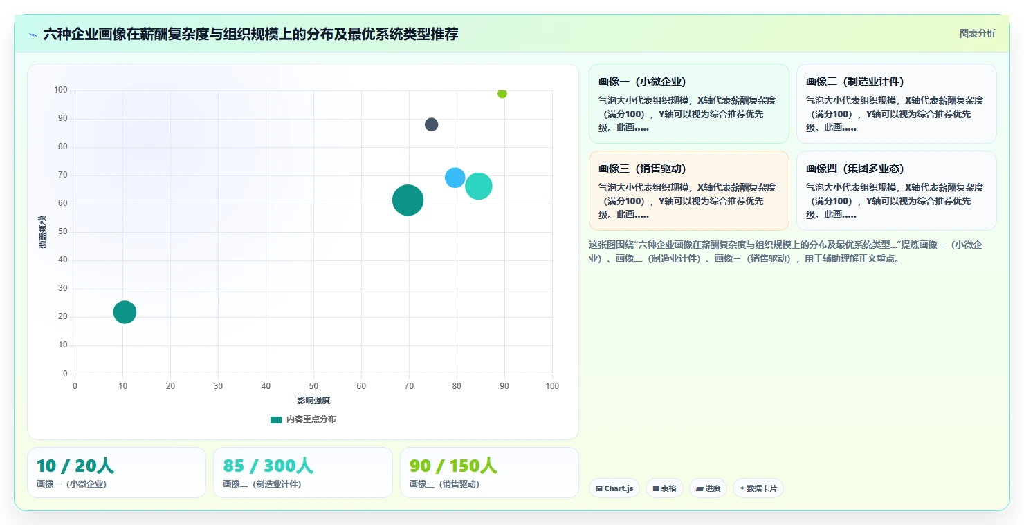1024x525 pixels.
Task: Click the 表格 tag pill
Action: point(664,488)
